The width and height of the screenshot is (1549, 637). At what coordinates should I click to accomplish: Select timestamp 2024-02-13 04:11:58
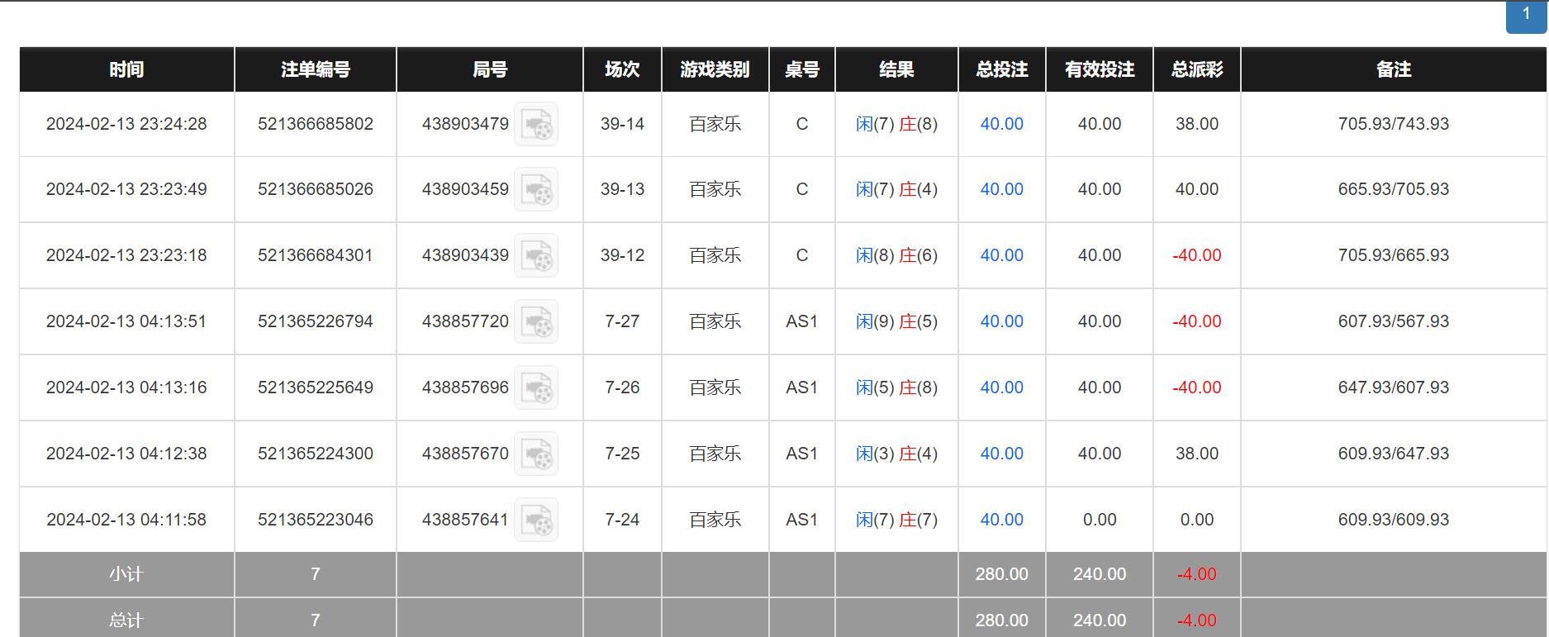[x=126, y=520]
